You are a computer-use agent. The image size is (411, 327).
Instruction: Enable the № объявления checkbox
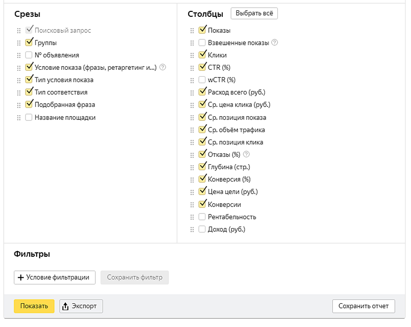[29, 55]
